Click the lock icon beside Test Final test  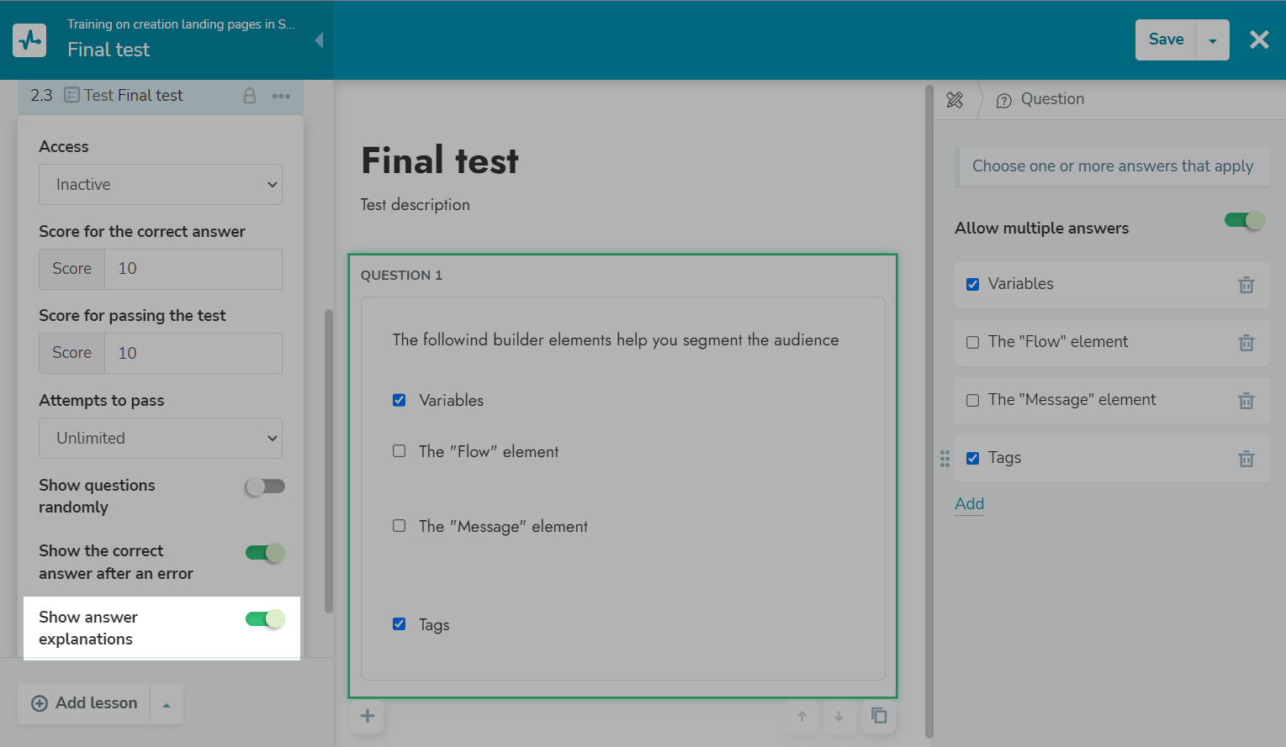(250, 96)
